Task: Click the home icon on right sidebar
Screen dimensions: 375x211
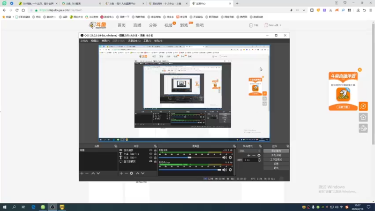Action: click(363, 117)
